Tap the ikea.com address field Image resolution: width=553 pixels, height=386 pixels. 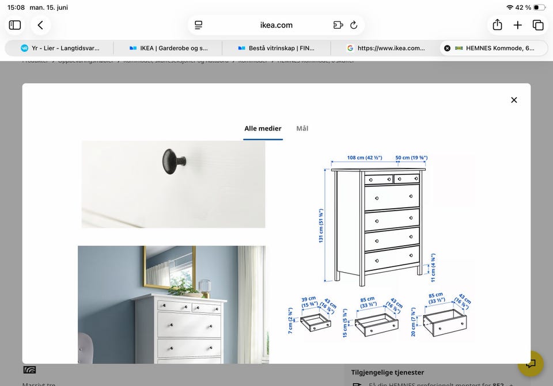coord(276,25)
